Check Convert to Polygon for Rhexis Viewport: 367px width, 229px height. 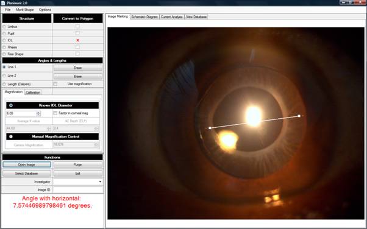coord(77,47)
